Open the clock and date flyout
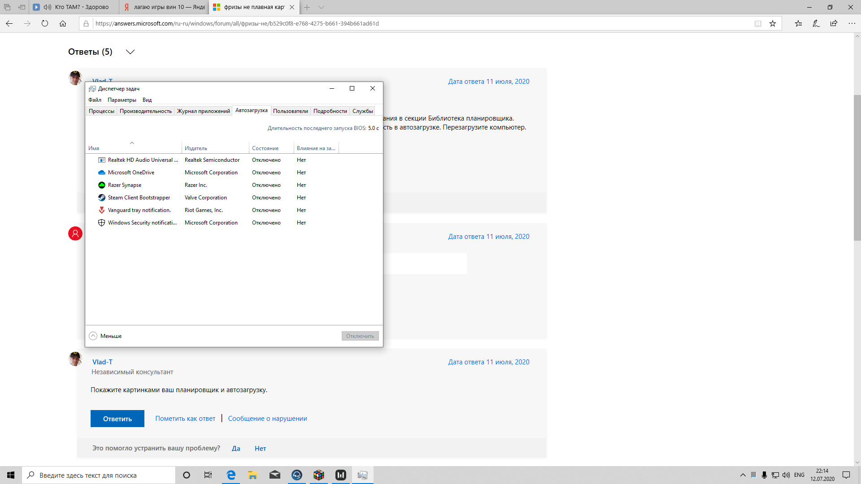The width and height of the screenshot is (861, 484). click(x=822, y=475)
